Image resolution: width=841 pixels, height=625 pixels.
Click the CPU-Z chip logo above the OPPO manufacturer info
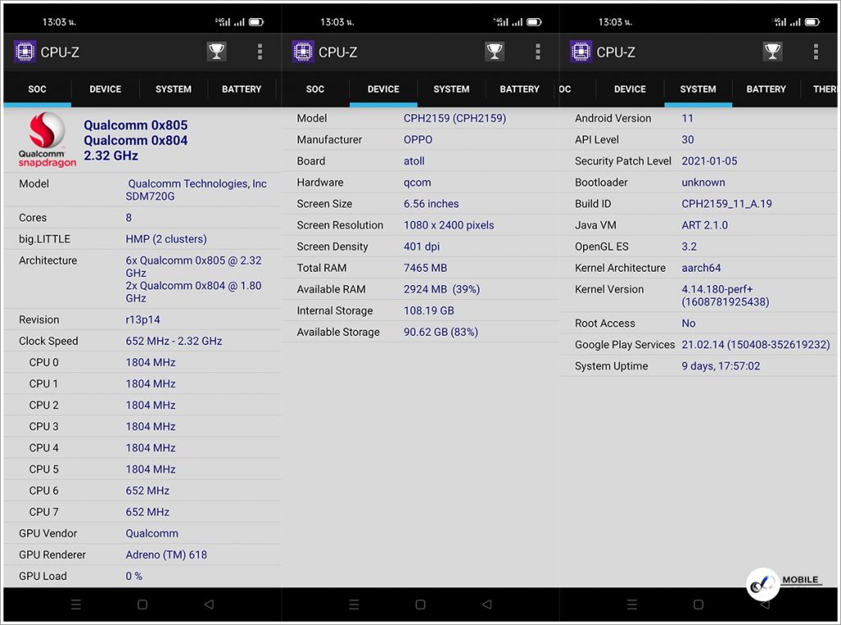[303, 52]
